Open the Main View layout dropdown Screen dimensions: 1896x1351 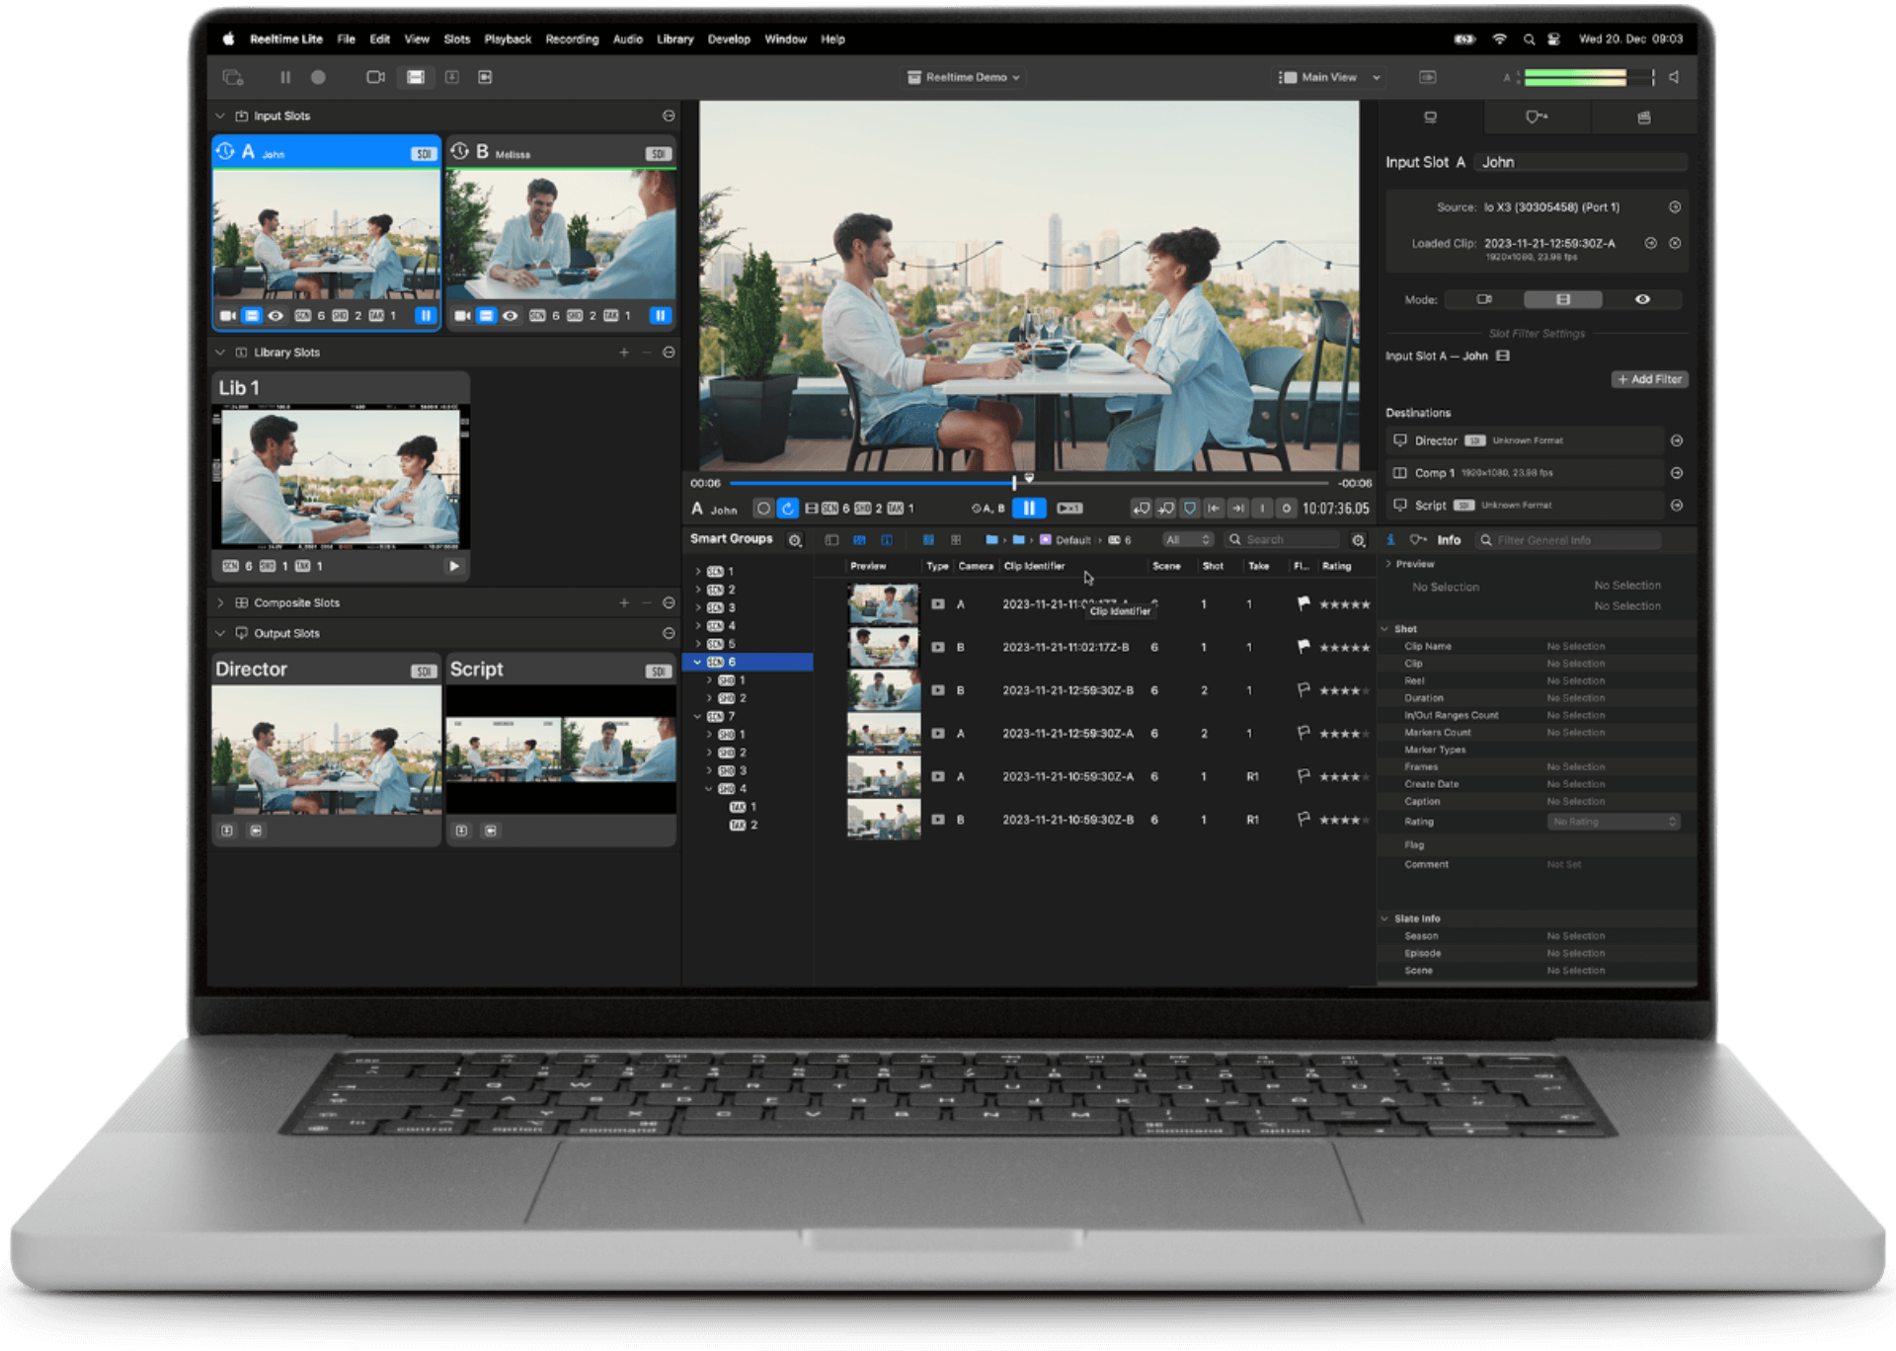[x=1329, y=77]
